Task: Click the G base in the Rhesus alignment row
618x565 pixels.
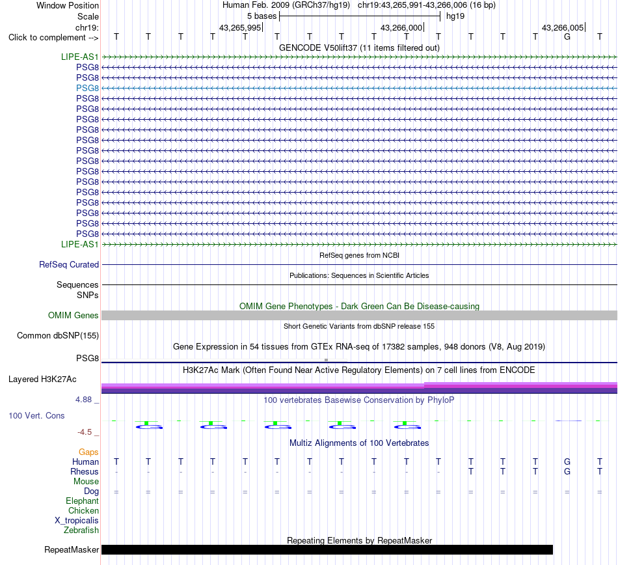Action: coord(567,471)
